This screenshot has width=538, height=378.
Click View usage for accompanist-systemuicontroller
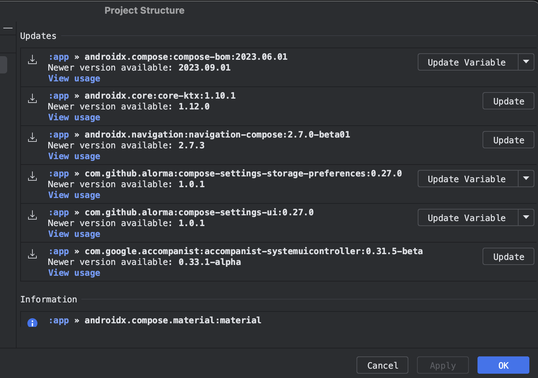point(74,273)
